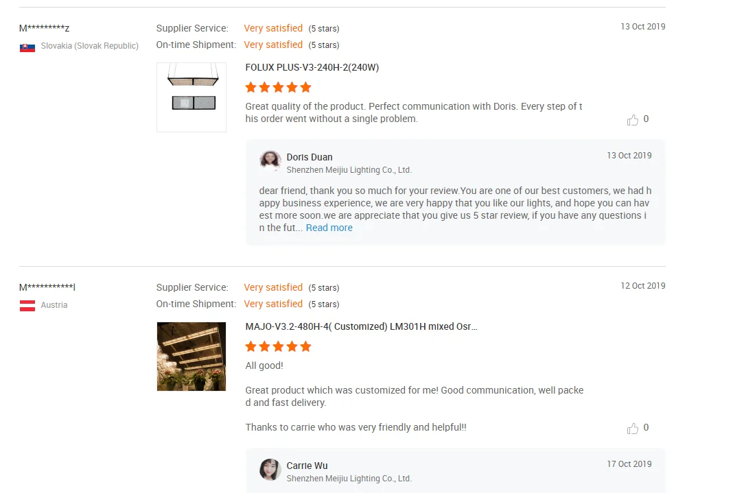Click reviewer name M*********z
The image size is (733, 493).
pyautogui.click(x=44, y=28)
